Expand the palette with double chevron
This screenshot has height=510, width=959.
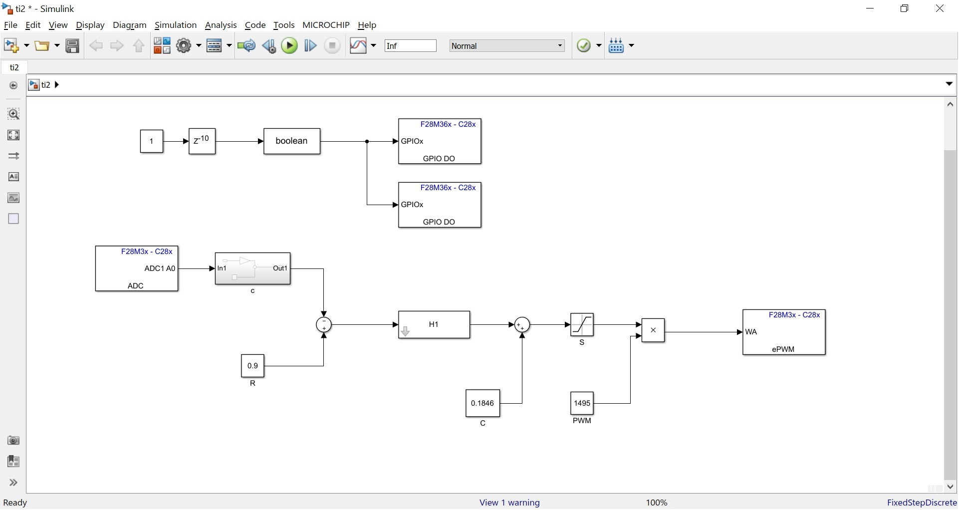tap(14, 483)
